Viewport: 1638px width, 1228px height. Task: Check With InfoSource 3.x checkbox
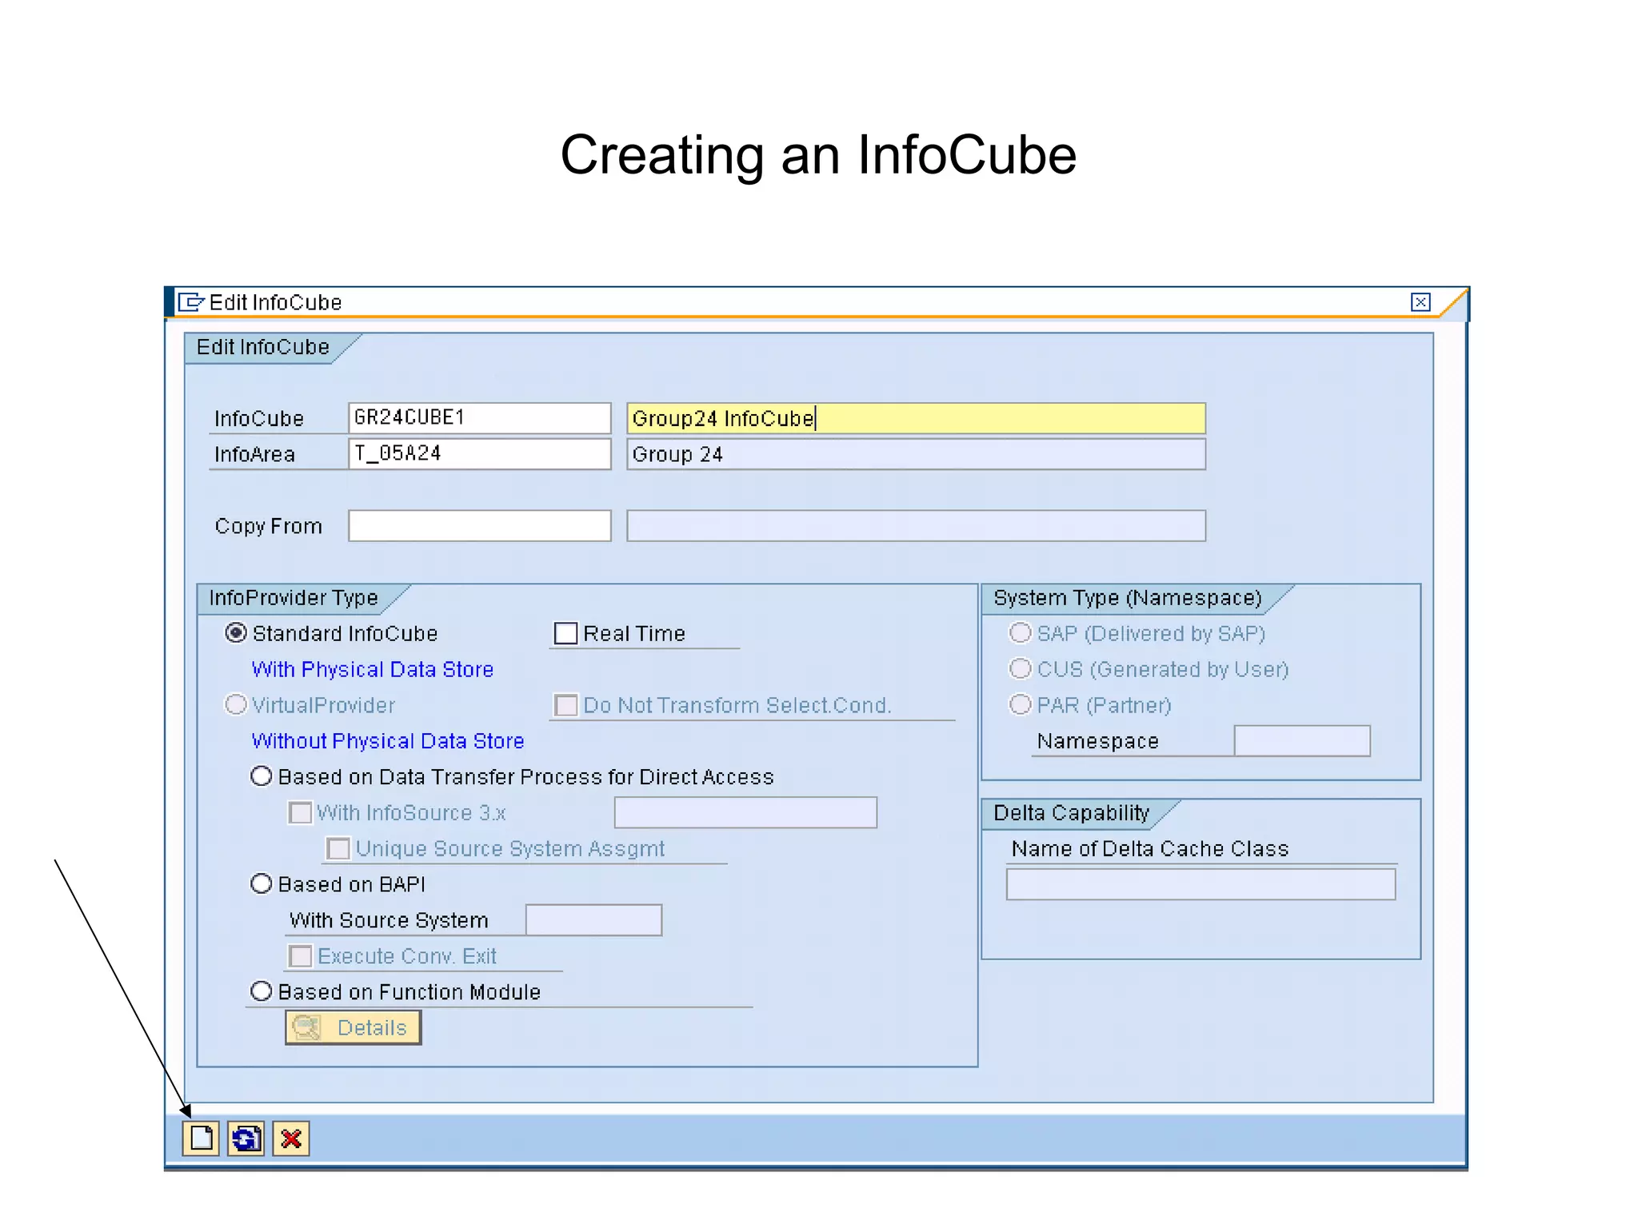coord(301,813)
